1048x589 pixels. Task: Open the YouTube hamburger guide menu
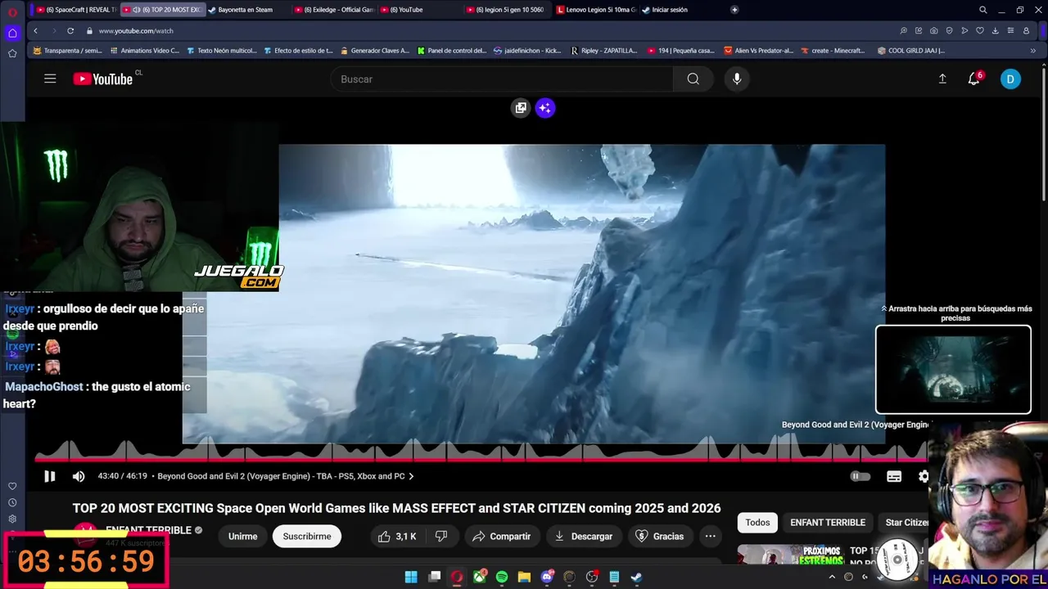pyautogui.click(x=50, y=79)
